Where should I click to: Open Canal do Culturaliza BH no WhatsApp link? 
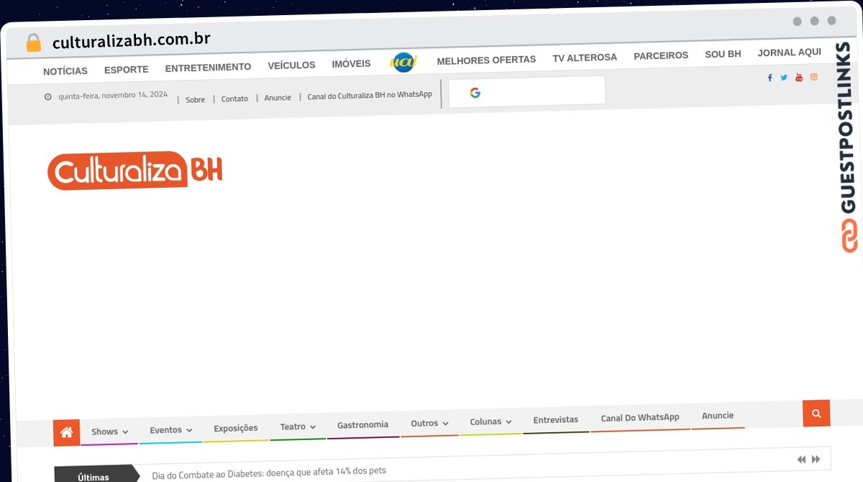(x=370, y=95)
